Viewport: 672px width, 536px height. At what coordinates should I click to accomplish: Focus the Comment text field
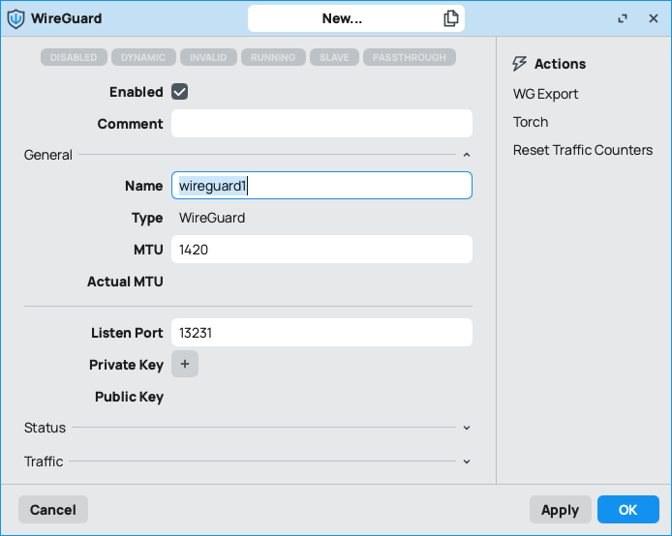321,124
